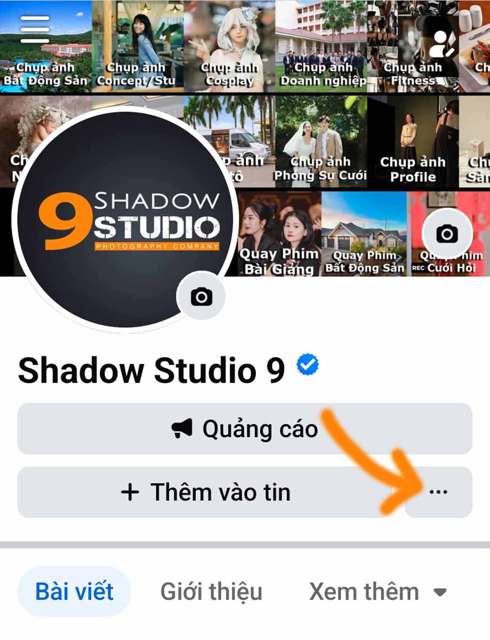Tap the profile picture camera icon
Screen dimensions: 490x640
[x=201, y=297]
